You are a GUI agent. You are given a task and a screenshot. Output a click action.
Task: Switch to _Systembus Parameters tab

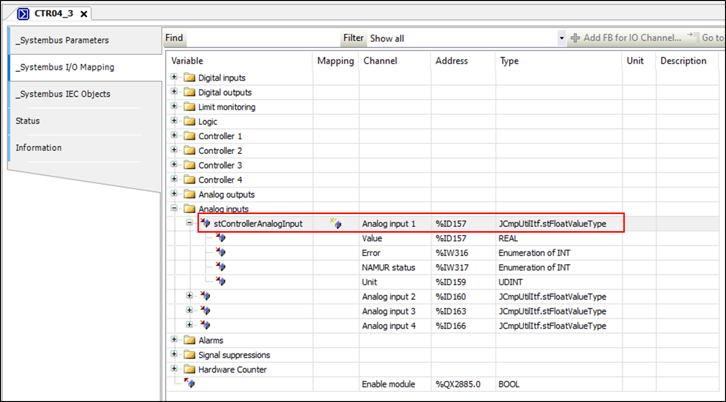coord(62,40)
